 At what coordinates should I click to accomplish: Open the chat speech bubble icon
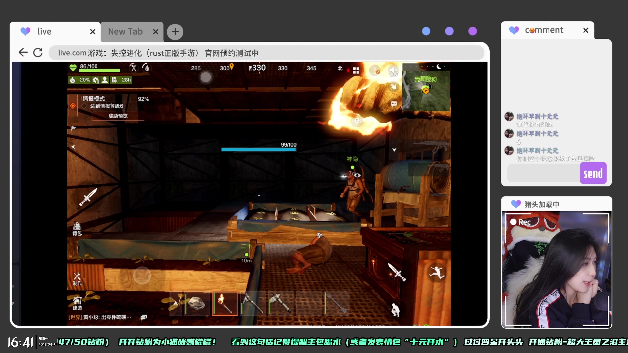(x=394, y=104)
